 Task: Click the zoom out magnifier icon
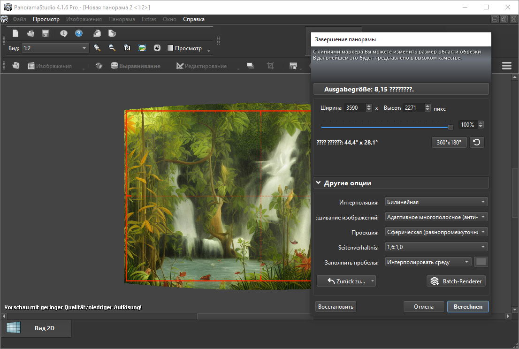coord(112,48)
